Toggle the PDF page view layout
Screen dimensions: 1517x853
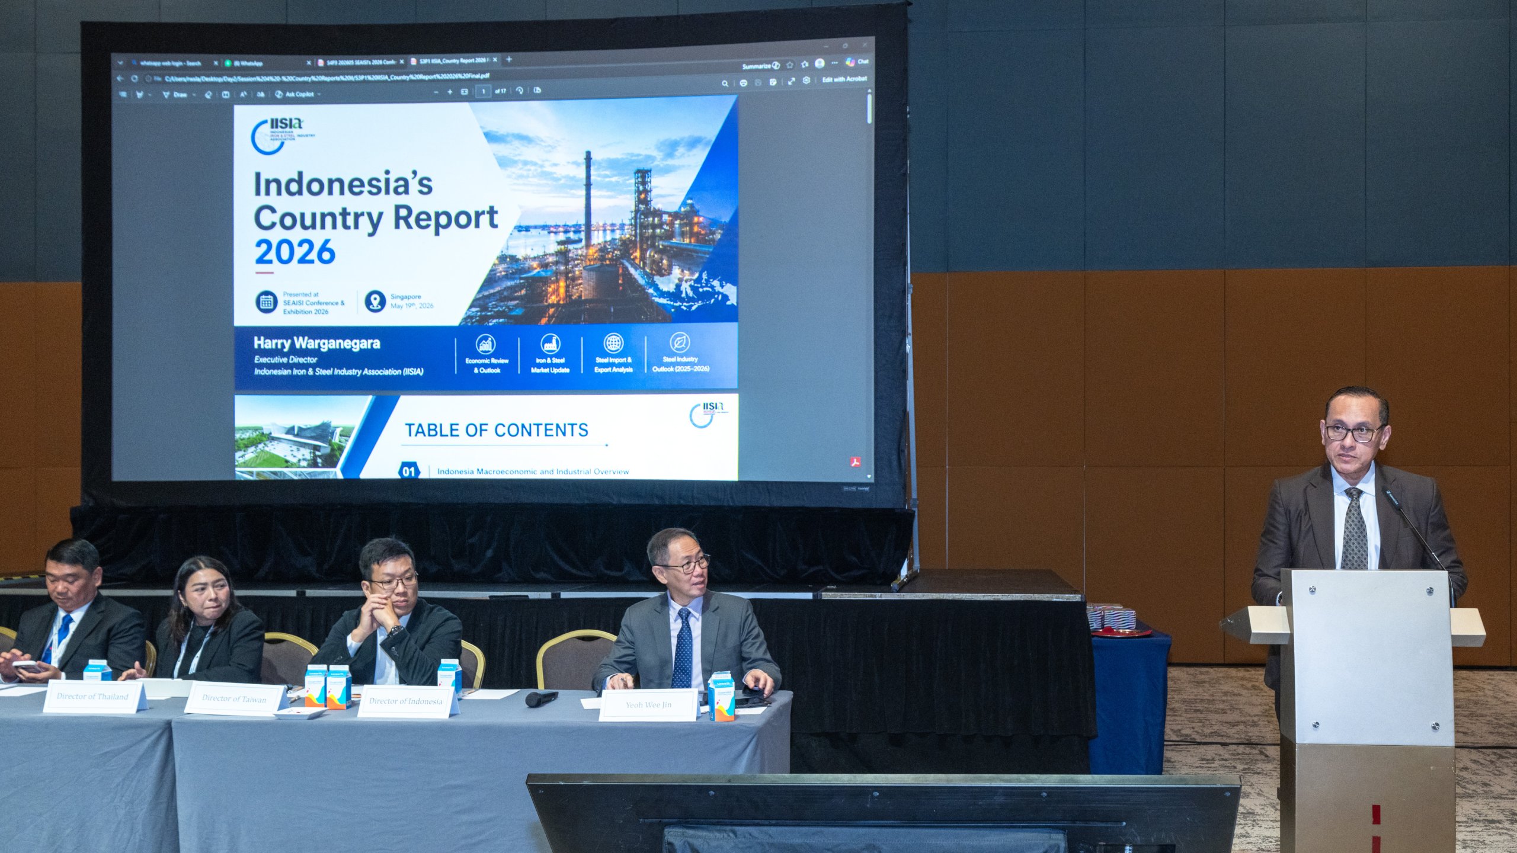[226, 95]
